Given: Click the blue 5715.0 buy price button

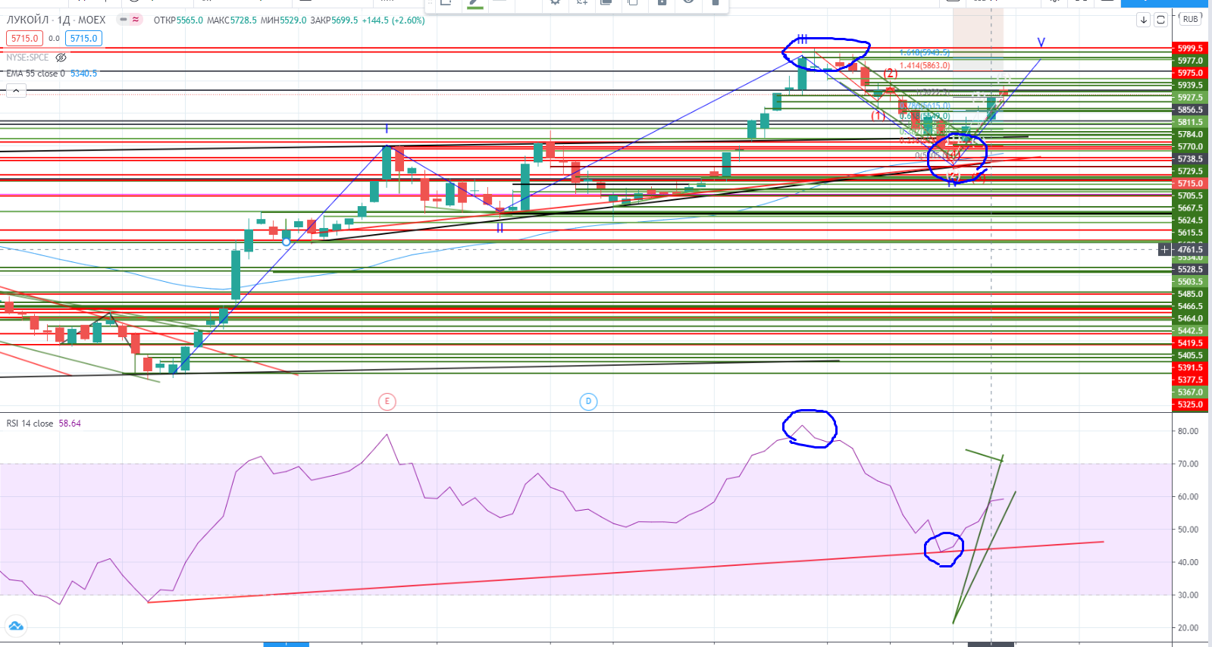Looking at the screenshot, I should 83,39.
